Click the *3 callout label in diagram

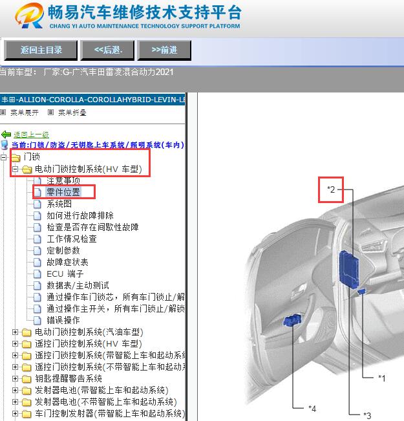pyautogui.click(x=367, y=415)
